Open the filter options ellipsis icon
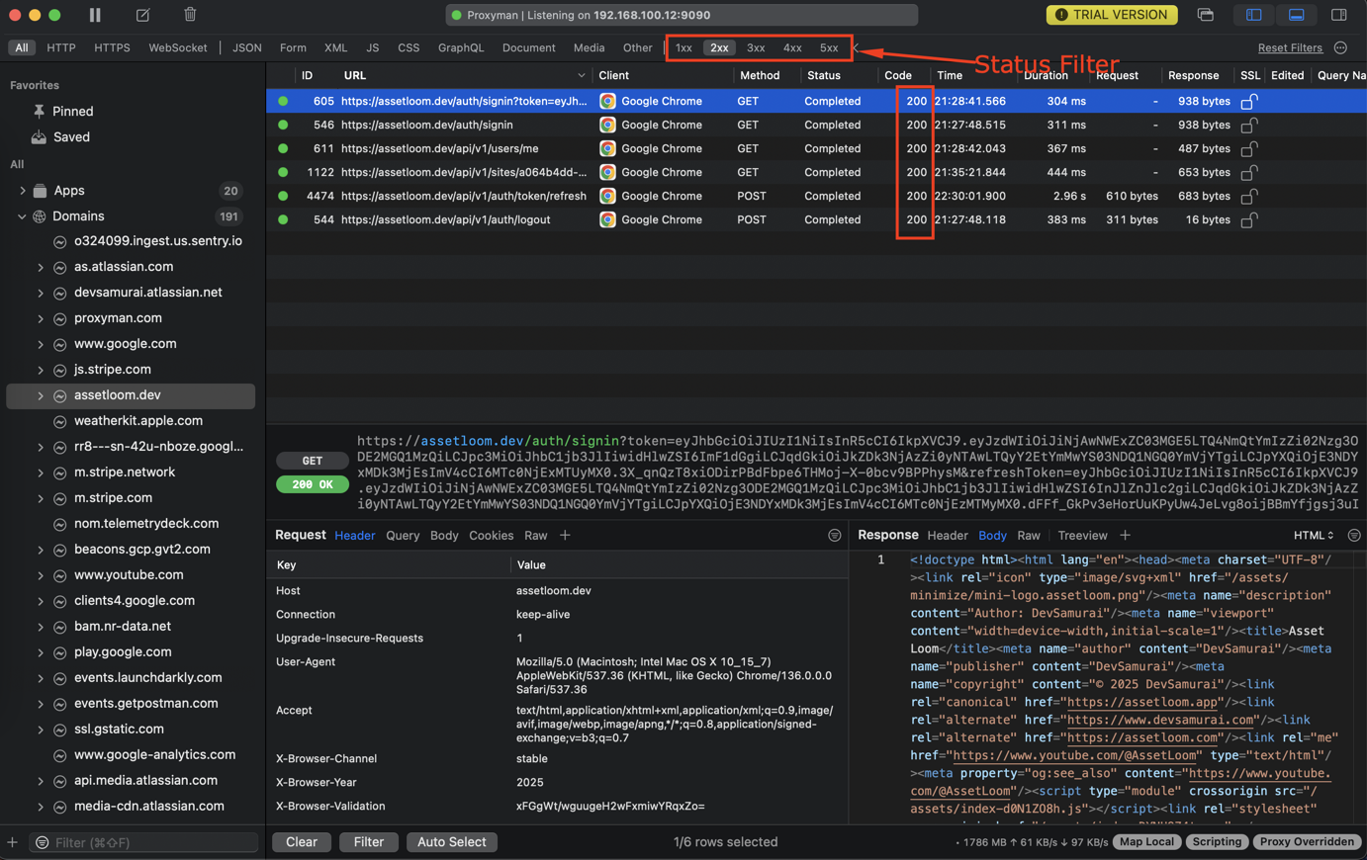Image resolution: width=1367 pixels, height=860 pixels. pyautogui.click(x=1340, y=47)
